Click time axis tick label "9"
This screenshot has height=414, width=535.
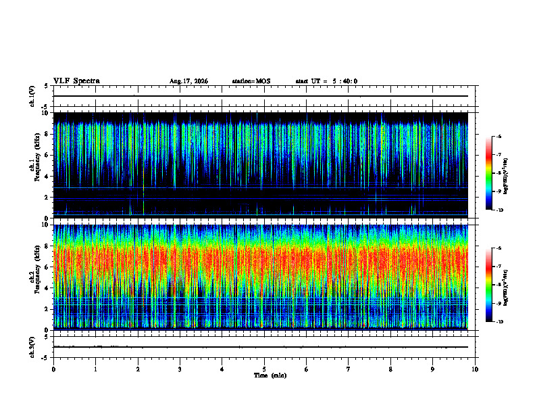click(x=432, y=369)
